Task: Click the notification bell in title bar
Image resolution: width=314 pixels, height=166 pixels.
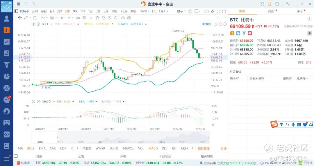Action: pyautogui.click(x=26, y=4)
